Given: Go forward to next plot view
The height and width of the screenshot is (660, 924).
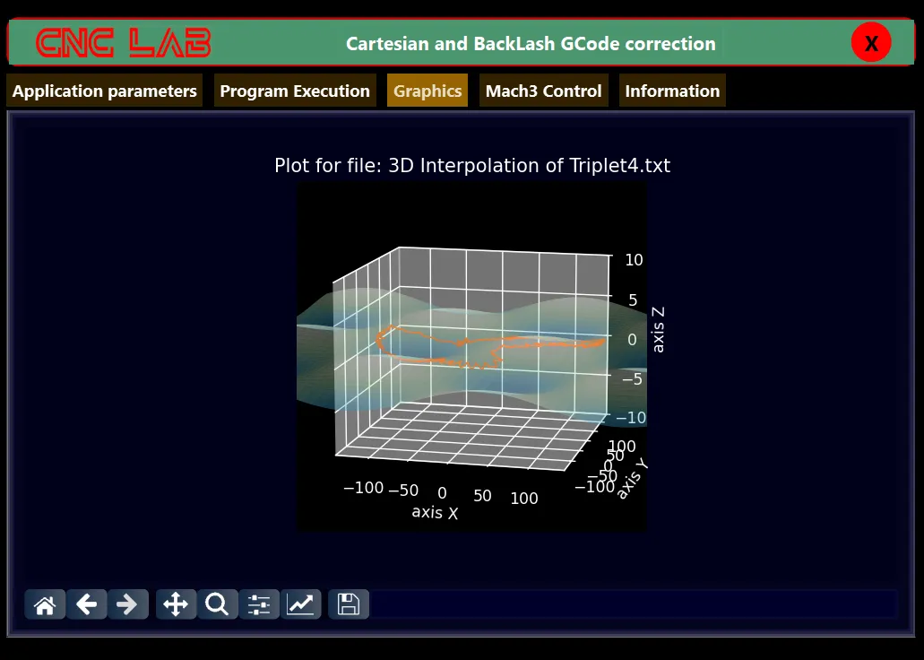Looking at the screenshot, I should (127, 604).
